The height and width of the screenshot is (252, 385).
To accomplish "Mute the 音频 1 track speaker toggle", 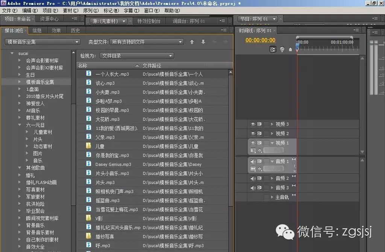I will (x=253, y=161).
